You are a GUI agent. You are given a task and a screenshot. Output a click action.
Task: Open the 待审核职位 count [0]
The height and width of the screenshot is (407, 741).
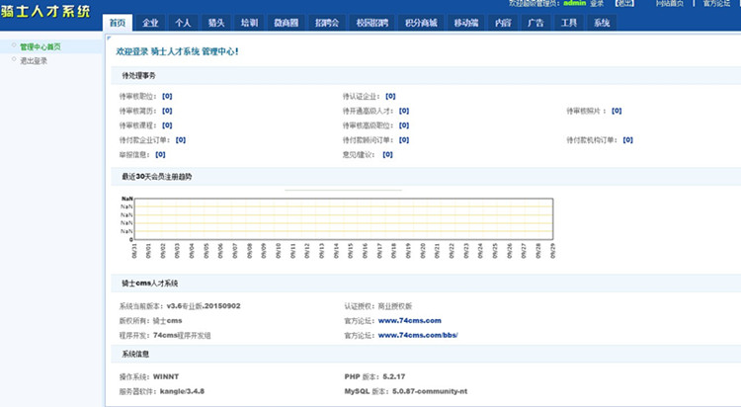[167, 96]
